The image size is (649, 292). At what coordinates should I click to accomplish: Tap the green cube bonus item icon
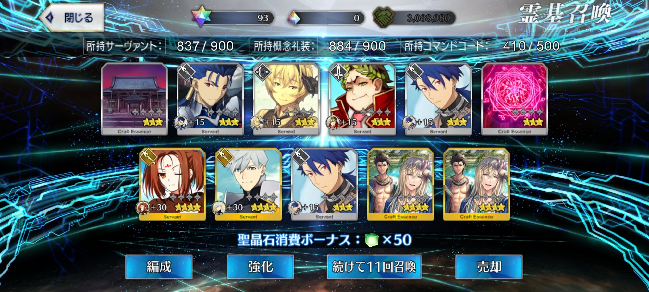pyautogui.click(x=372, y=240)
